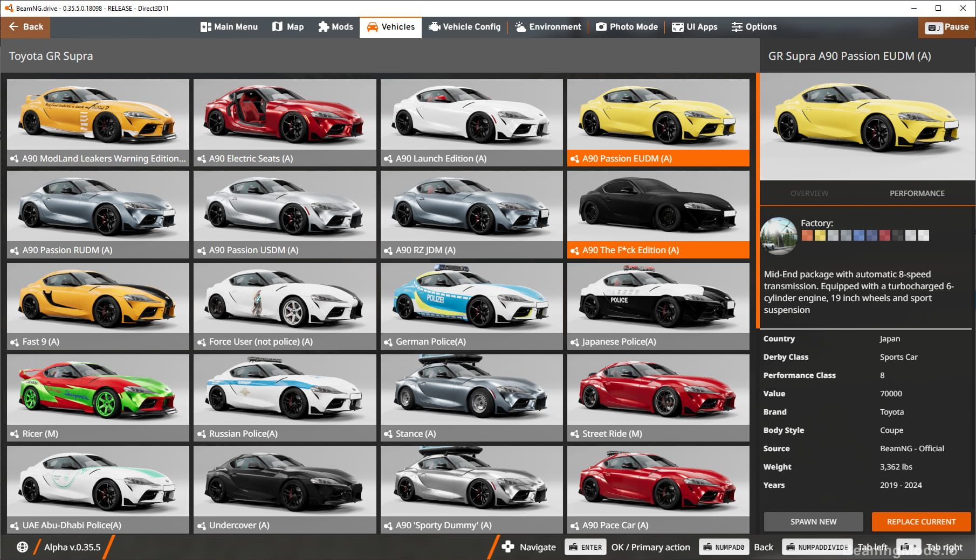
Task: Click 'Alpha v.0.35.5' version text
Action: coord(72,547)
